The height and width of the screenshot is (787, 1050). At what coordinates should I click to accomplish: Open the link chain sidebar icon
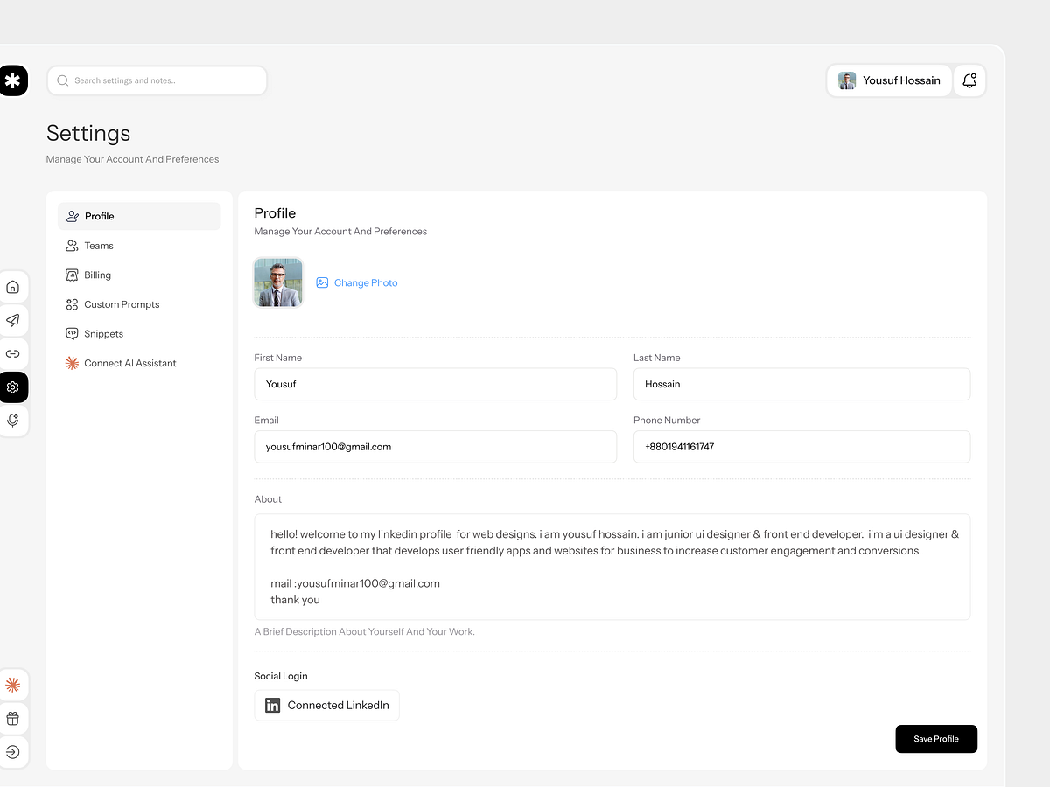pyautogui.click(x=13, y=354)
